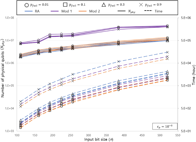Click the 1.E+04 left axis label
196x142 pixels.
(x=9, y=108)
